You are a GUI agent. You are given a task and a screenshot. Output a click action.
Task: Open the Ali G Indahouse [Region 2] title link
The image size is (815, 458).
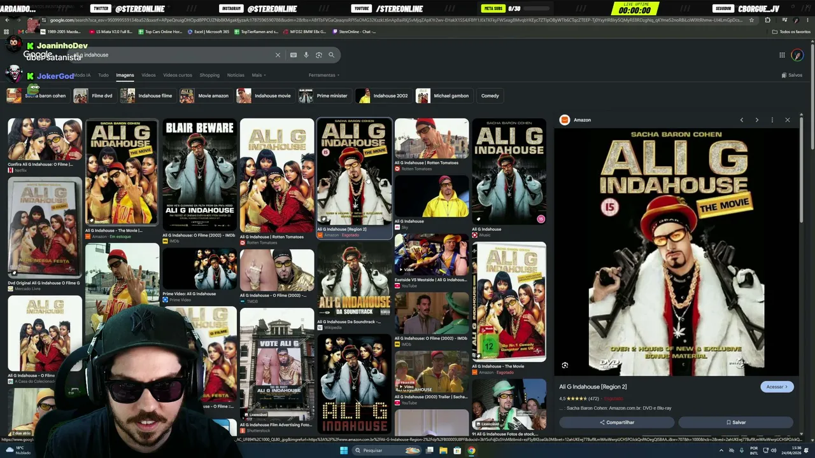593,387
